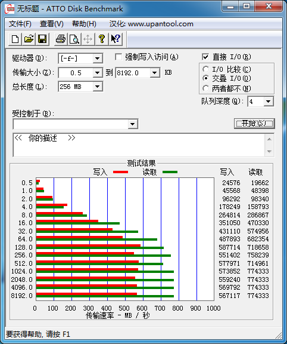
Task: Click write value 24576 in results
Action: pos(231,183)
